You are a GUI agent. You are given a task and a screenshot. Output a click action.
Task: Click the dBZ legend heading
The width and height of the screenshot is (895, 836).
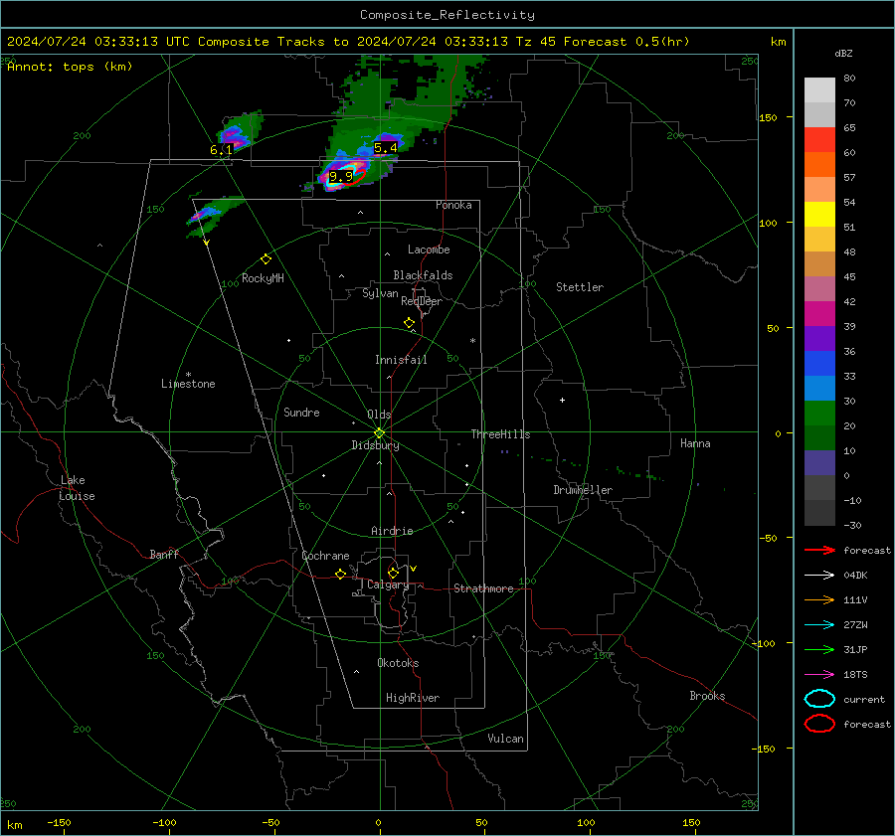(843, 53)
